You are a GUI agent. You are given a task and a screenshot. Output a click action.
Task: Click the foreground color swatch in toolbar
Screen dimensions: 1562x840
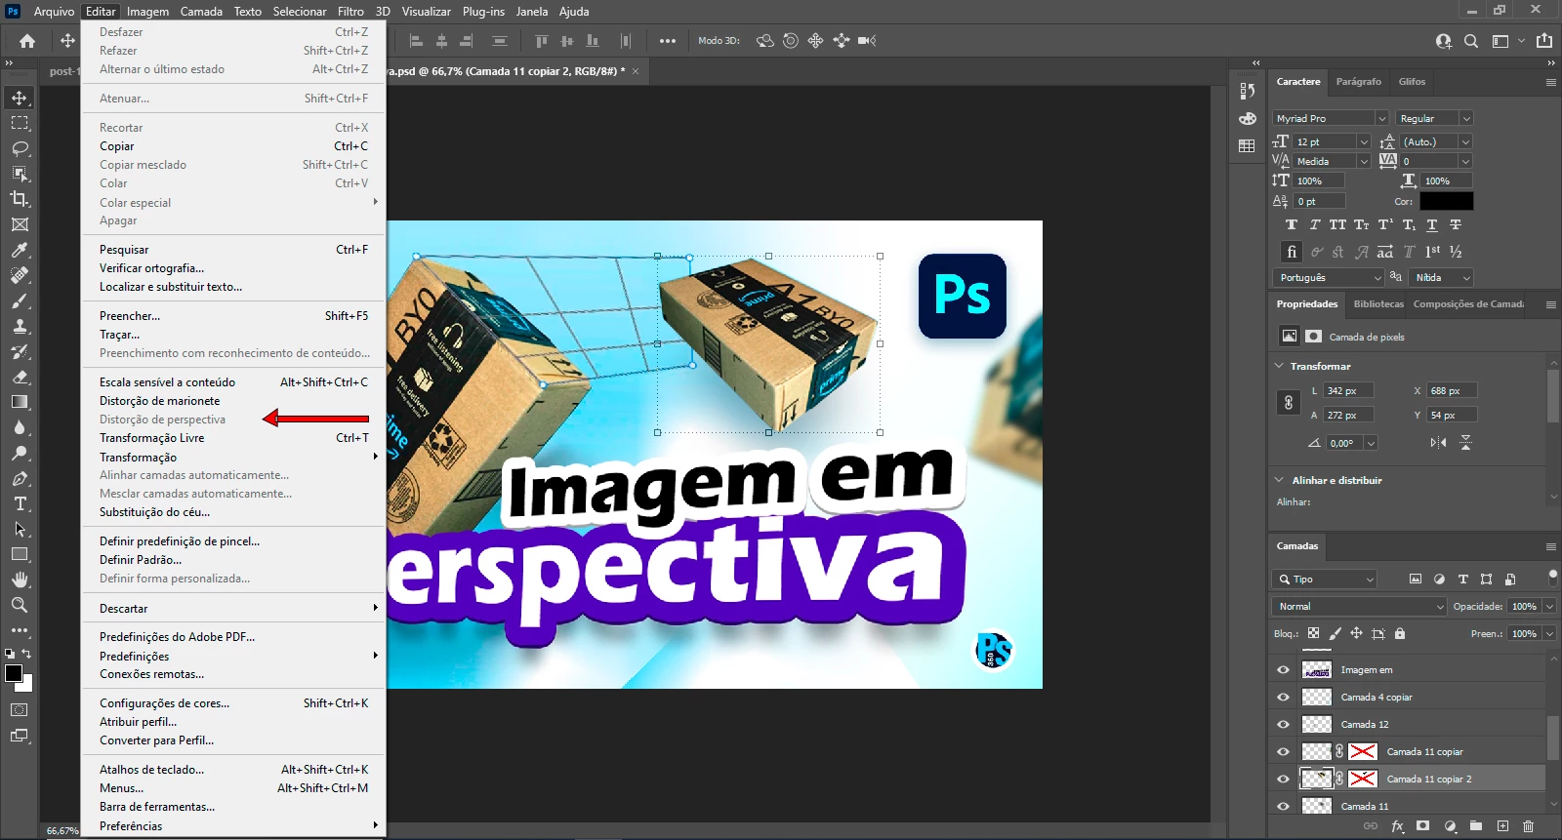[x=13, y=673]
